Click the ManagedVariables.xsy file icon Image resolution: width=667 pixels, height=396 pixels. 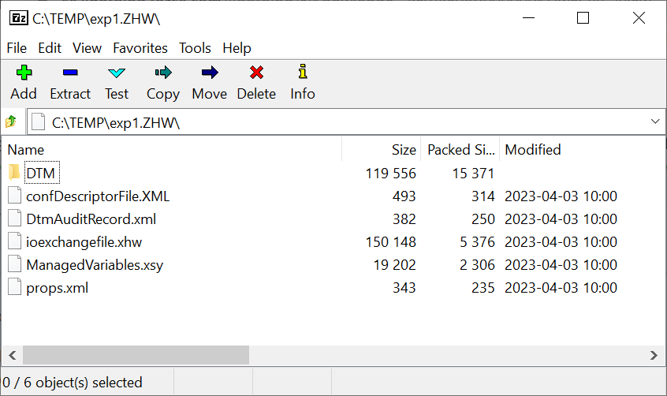(14, 264)
